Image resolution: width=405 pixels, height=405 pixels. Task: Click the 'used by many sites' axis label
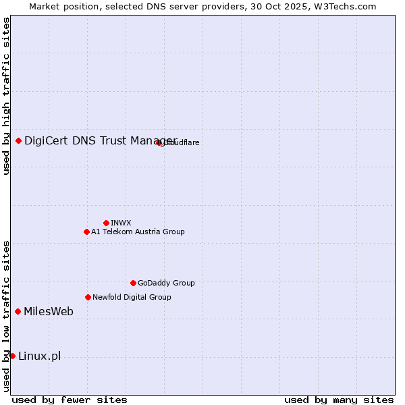[339, 400]
